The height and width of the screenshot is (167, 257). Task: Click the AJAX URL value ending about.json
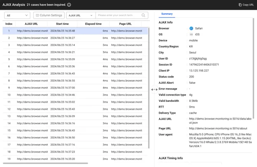[x=220, y=120]
